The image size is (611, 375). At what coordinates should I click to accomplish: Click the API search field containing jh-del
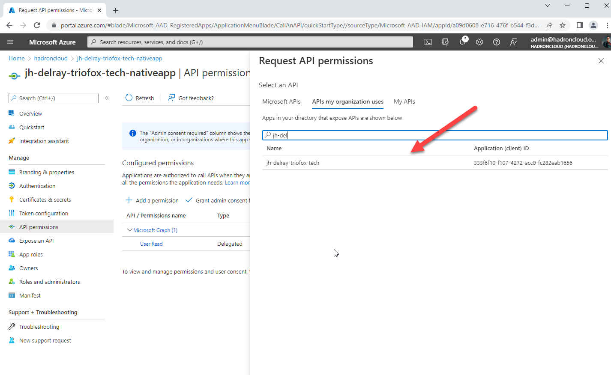point(435,135)
